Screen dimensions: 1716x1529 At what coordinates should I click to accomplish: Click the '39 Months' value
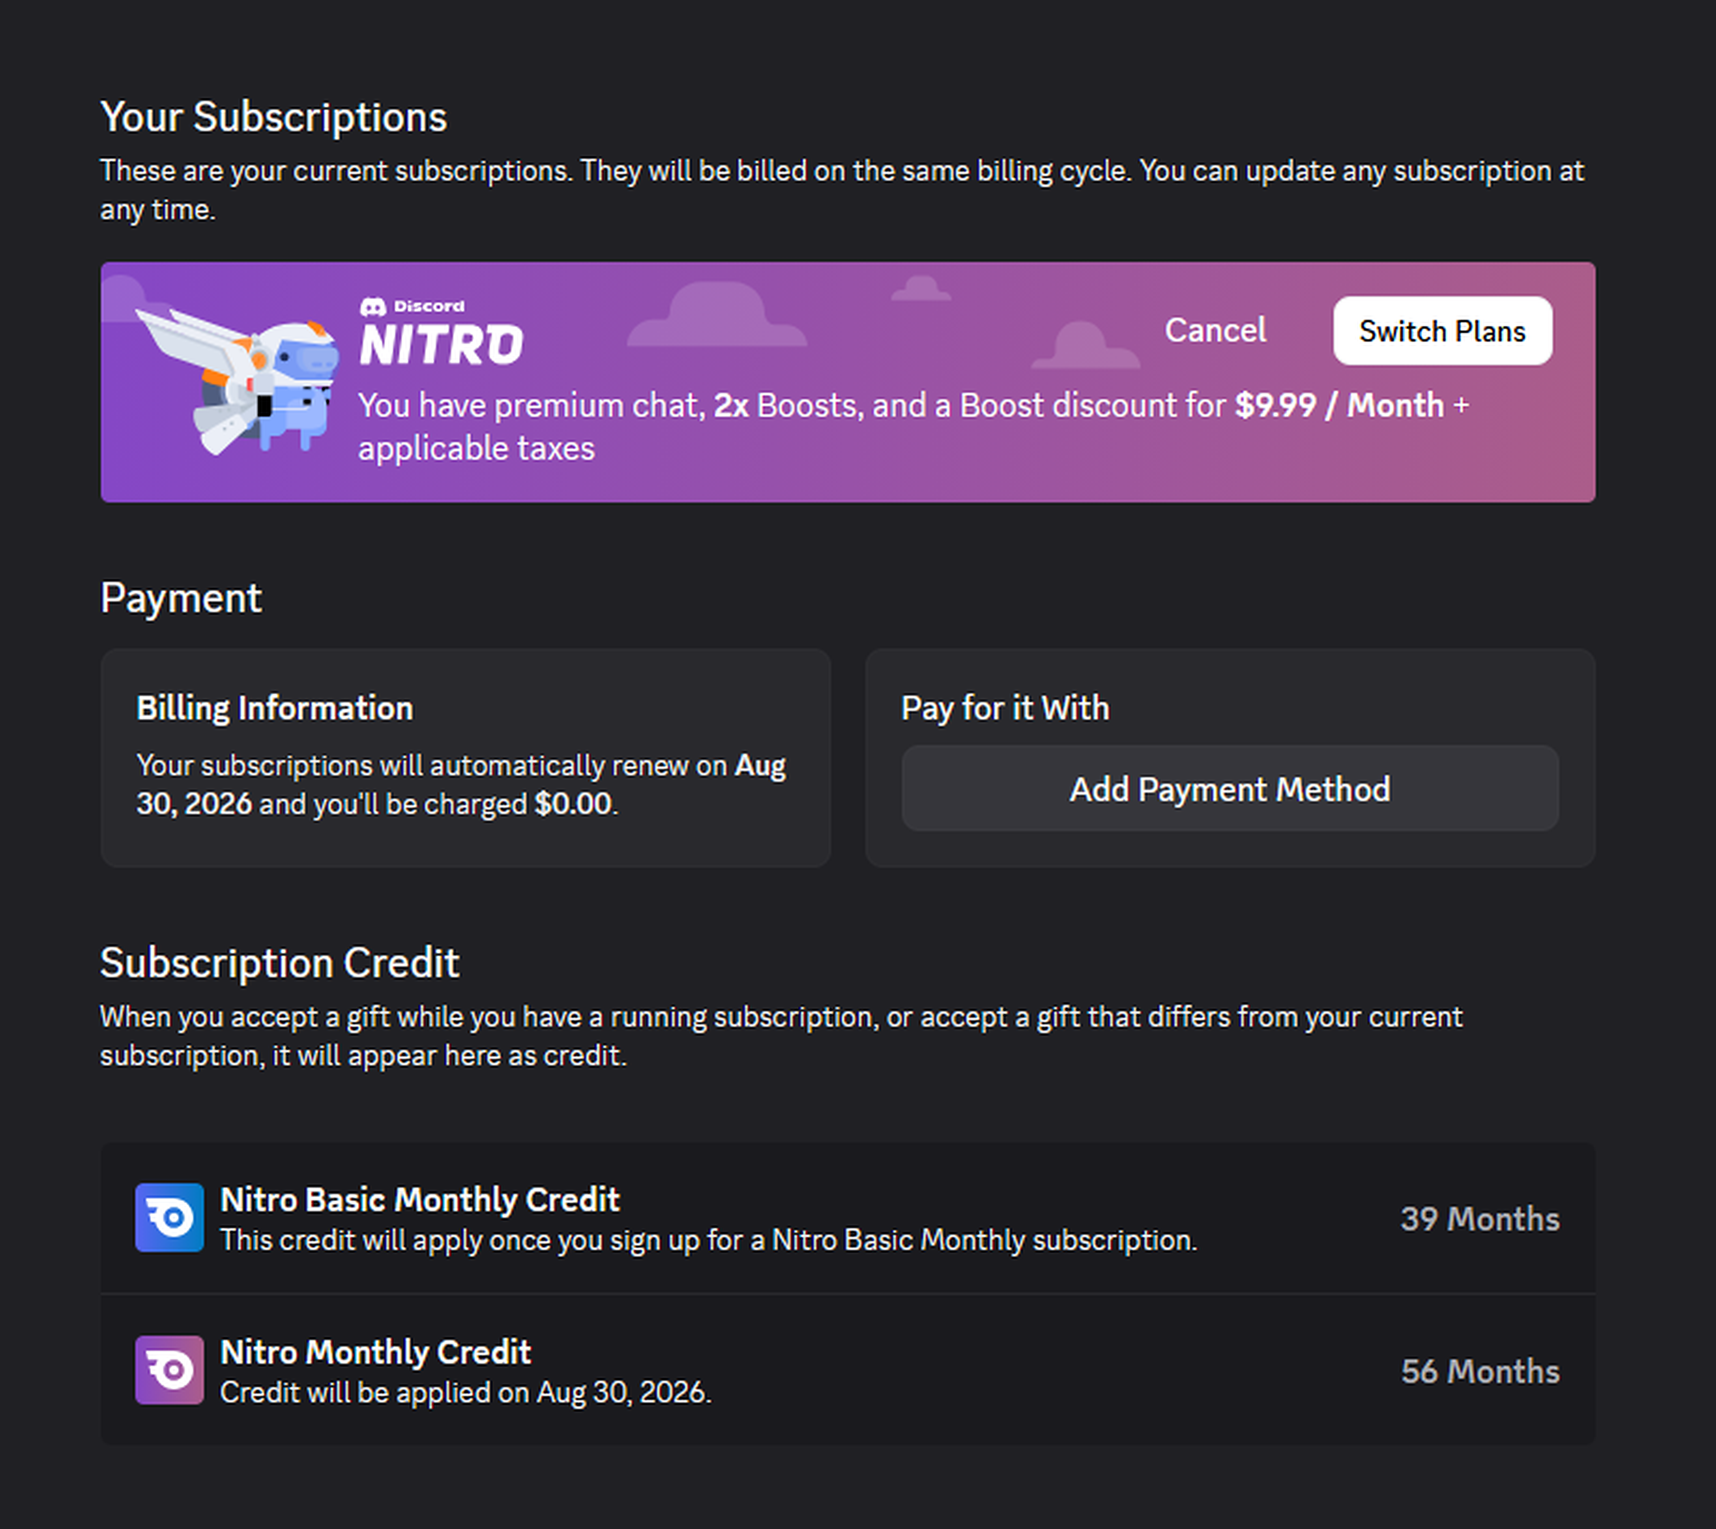[1480, 1219]
